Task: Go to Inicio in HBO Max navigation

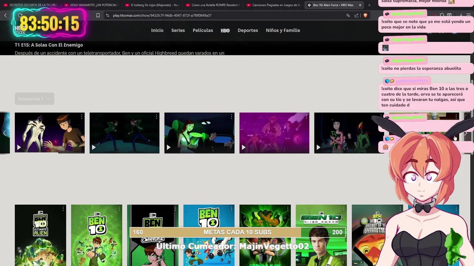Action: [x=157, y=30]
